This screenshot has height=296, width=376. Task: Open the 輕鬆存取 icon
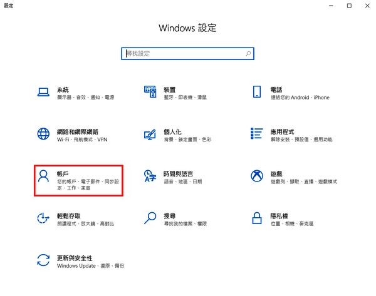(x=43, y=218)
